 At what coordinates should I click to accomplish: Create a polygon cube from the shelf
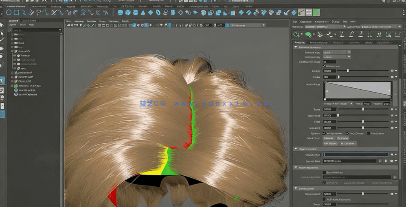coord(128,13)
